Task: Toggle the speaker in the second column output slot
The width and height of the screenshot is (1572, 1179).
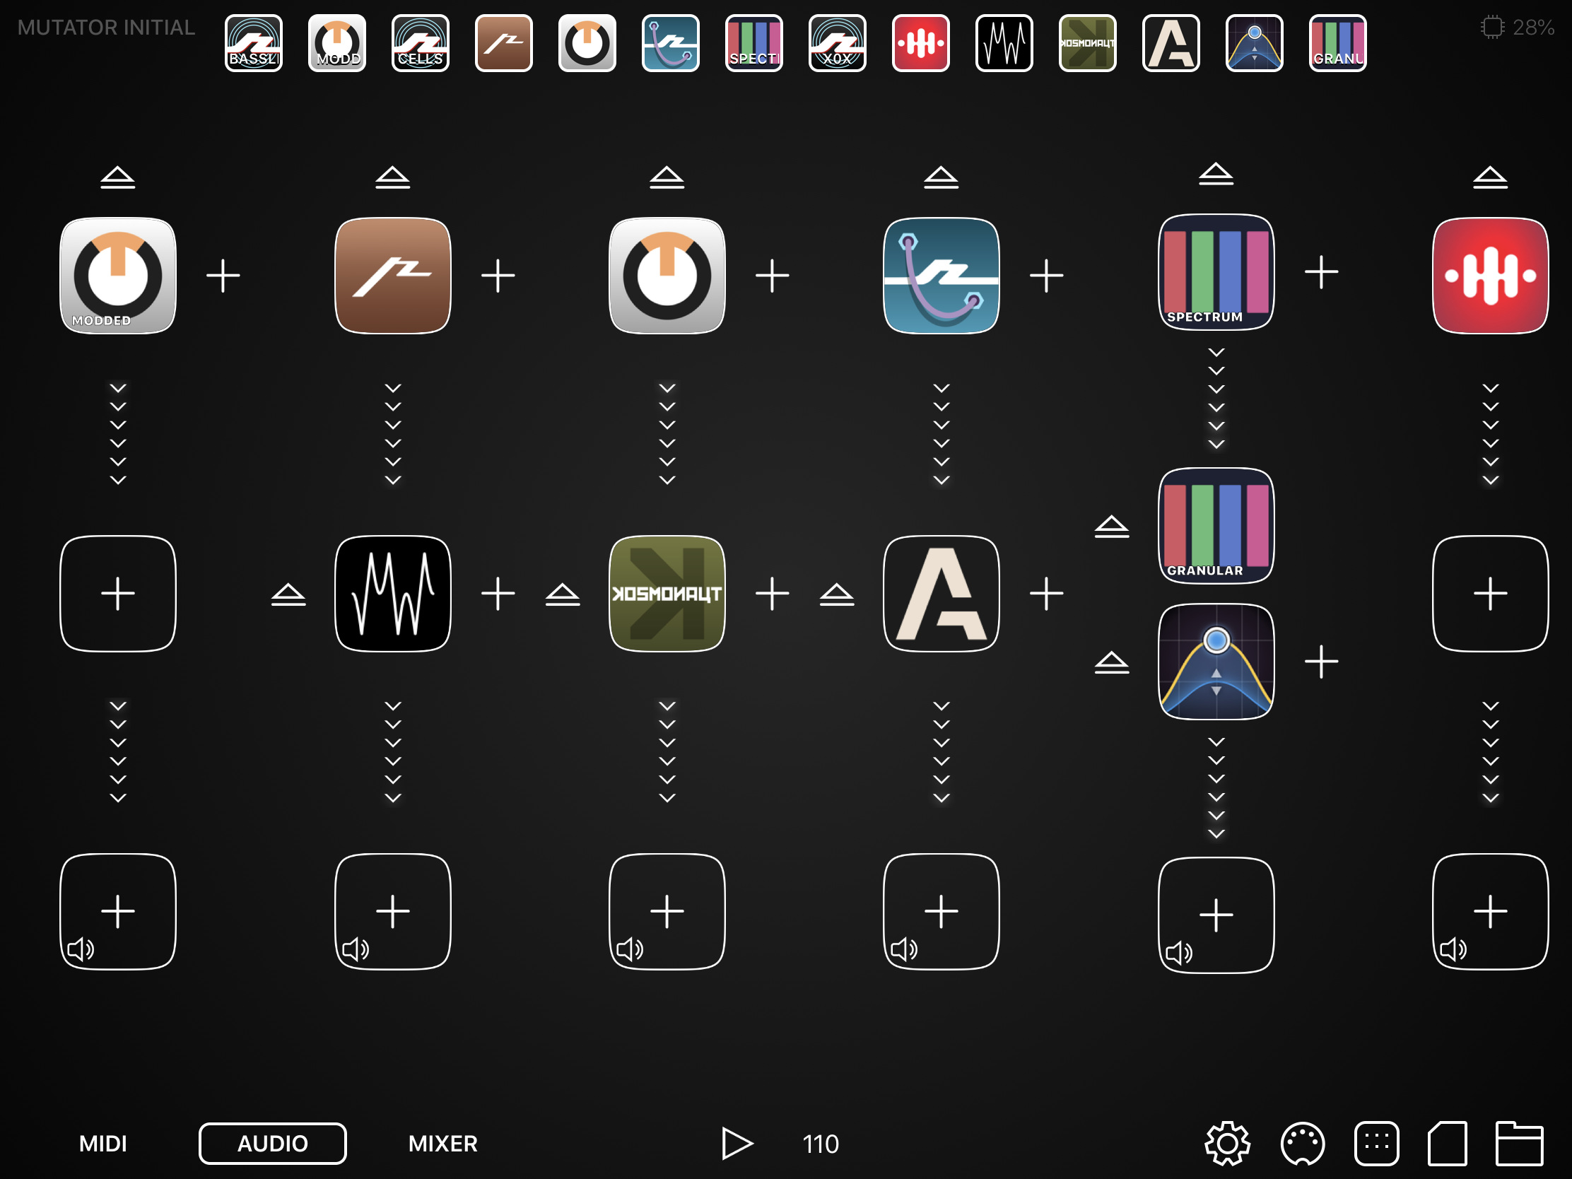Action: tap(356, 949)
